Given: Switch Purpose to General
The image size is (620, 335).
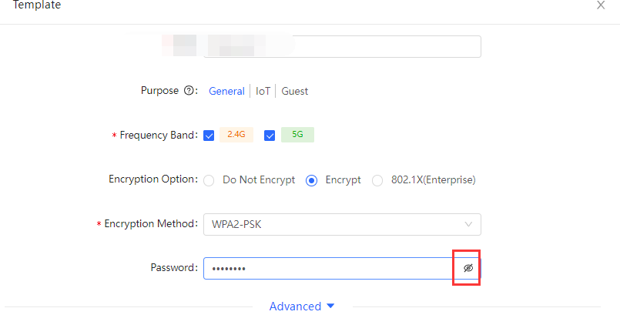Looking at the screenshot, I should click(226, 91).
